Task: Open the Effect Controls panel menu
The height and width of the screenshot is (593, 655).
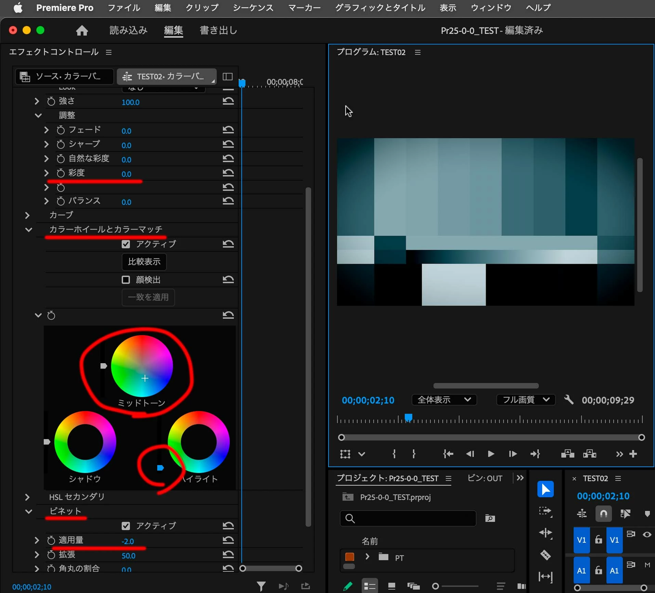Action: point(109,52)
